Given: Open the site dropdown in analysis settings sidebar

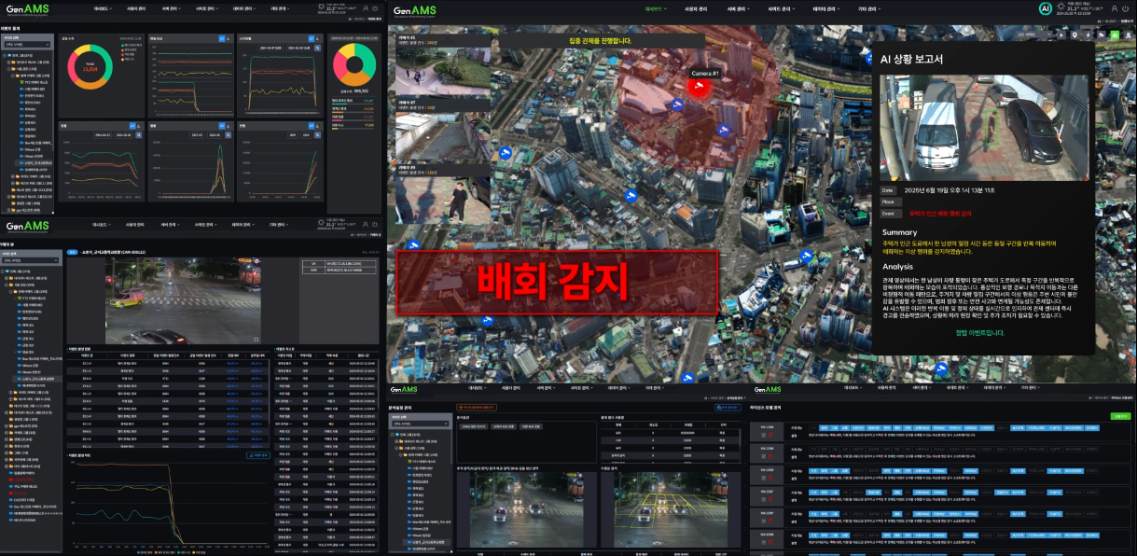Looking at the screenshot, I should pyautogui.click(x=419, y=424).
